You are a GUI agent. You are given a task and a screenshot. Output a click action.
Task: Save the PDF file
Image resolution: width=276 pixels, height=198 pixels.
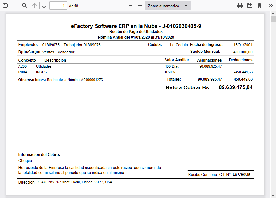[250, 5]
